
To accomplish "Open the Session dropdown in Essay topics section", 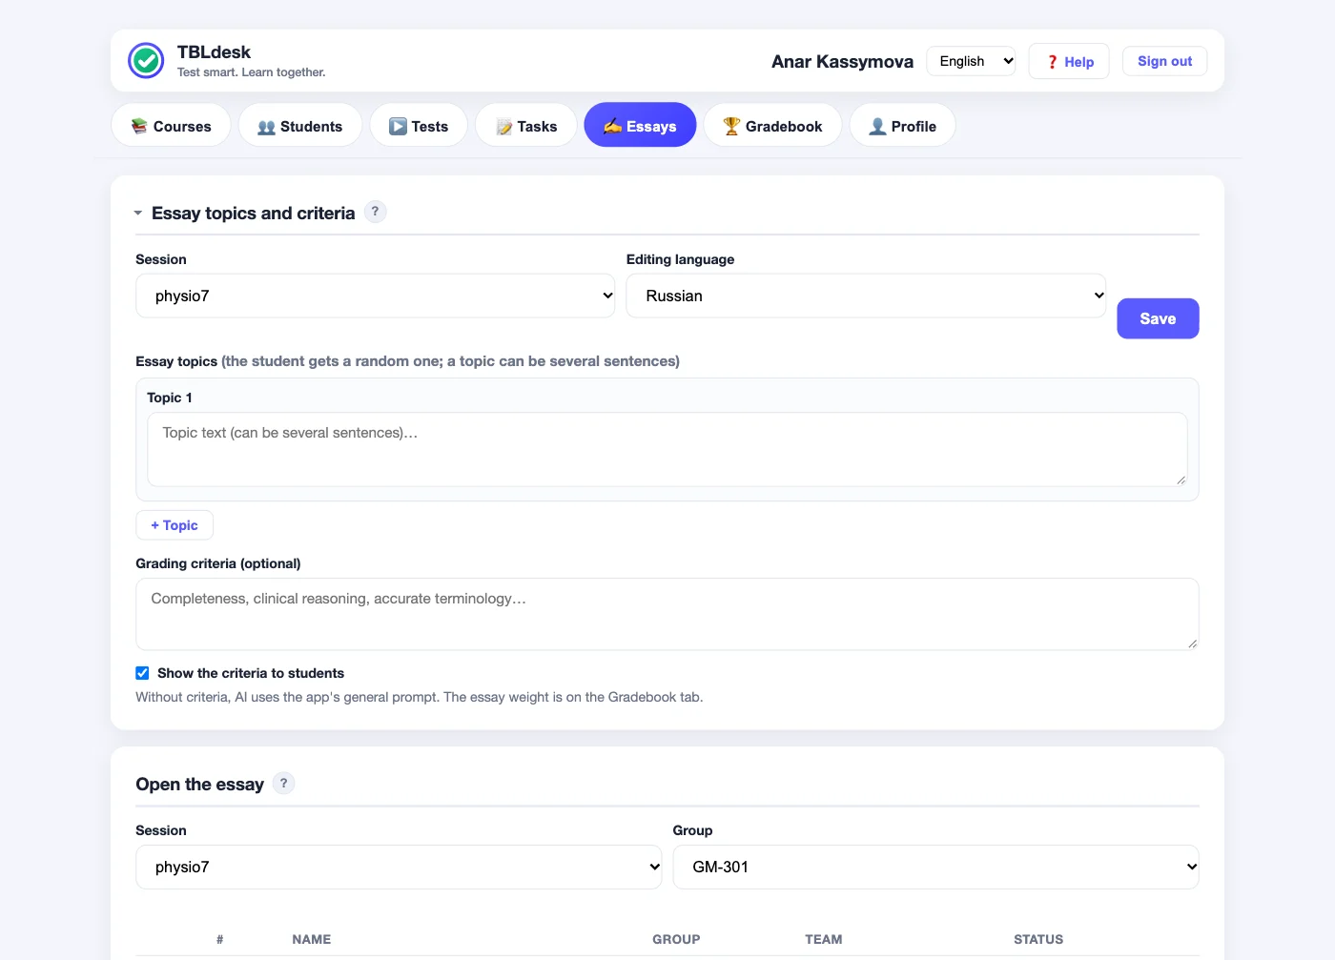I will click(376, 296).
